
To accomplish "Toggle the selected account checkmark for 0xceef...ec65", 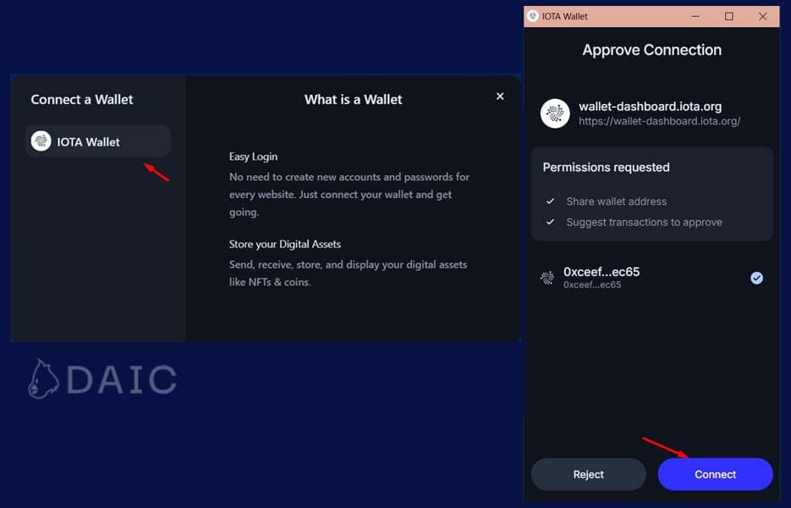I will pos(756,278).
